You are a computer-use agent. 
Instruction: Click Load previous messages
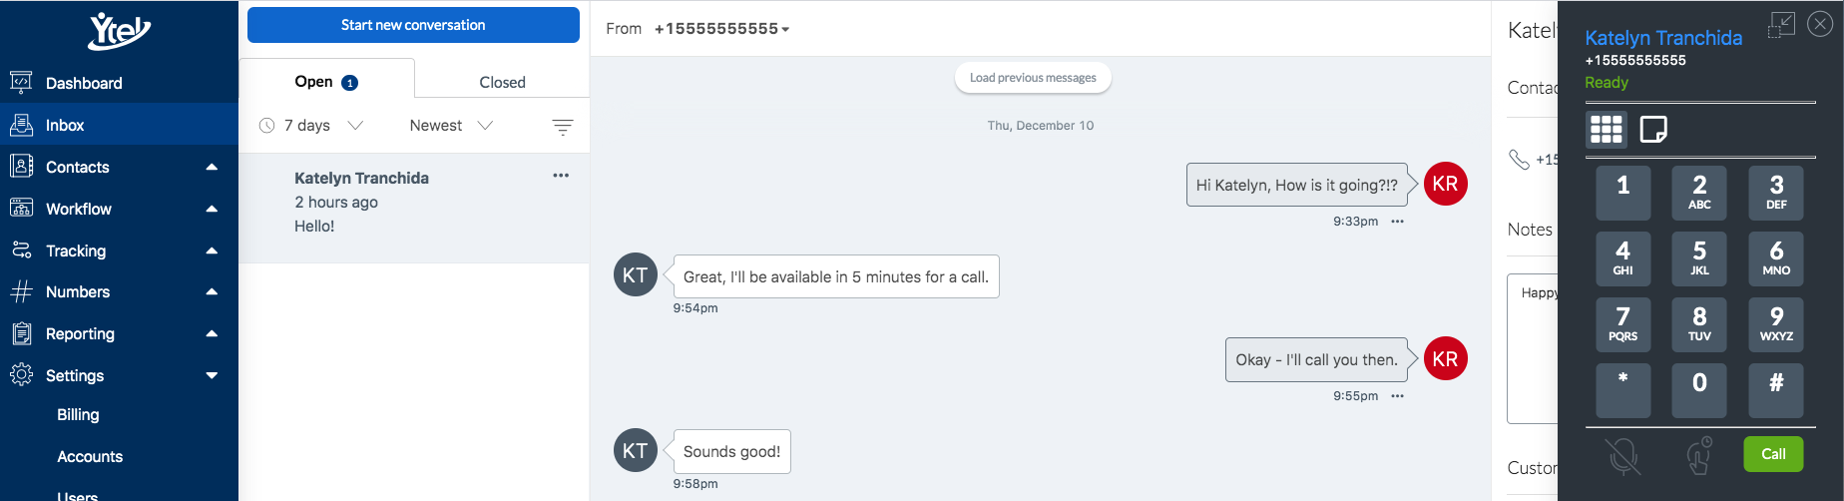click(x=1033, y=78)
